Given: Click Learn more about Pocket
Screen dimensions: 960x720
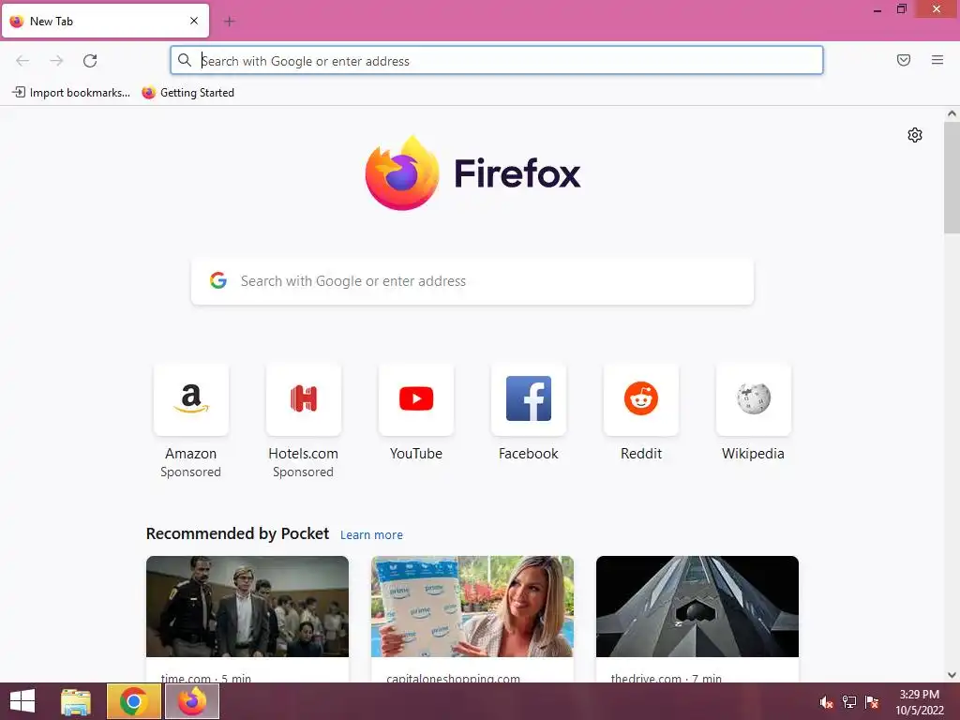Looking at the screenshot, I should (x=371, y=534).
